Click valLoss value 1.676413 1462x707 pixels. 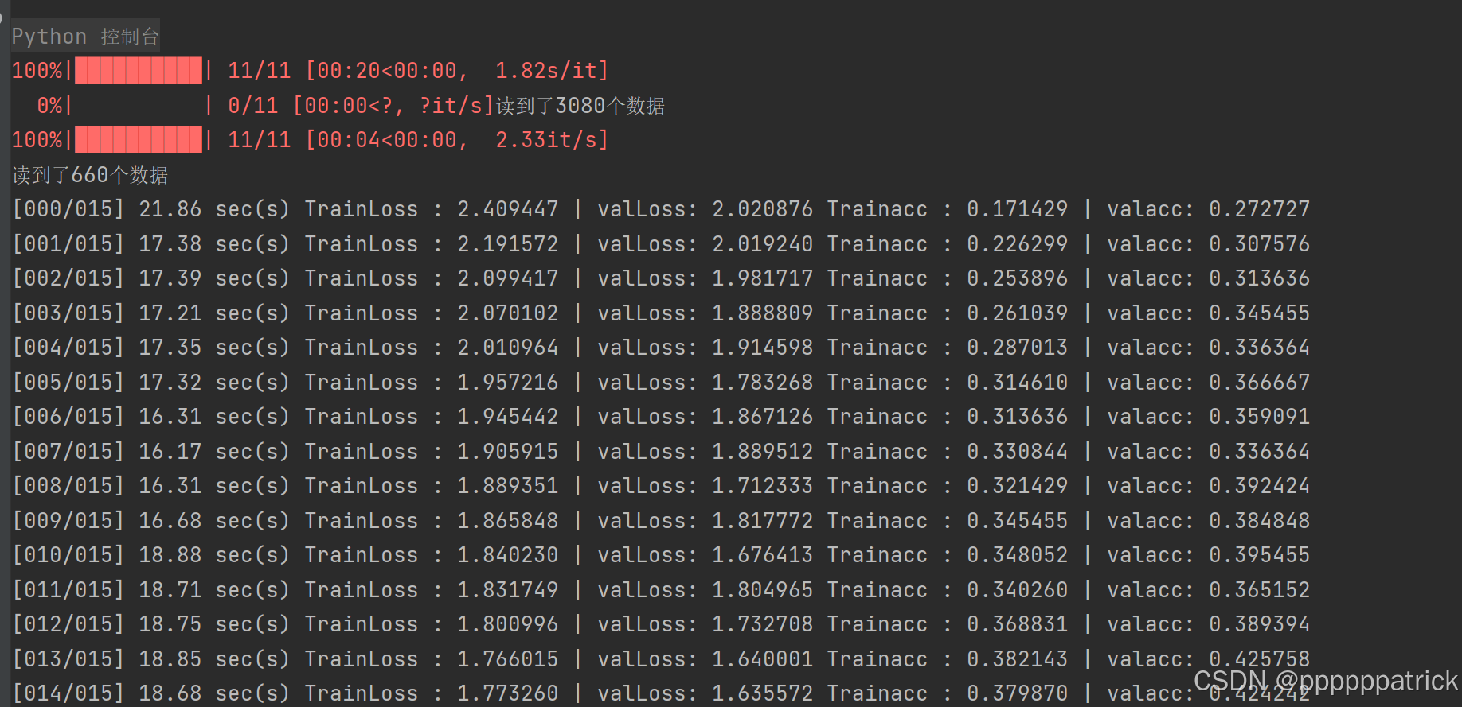coord(763,555)
